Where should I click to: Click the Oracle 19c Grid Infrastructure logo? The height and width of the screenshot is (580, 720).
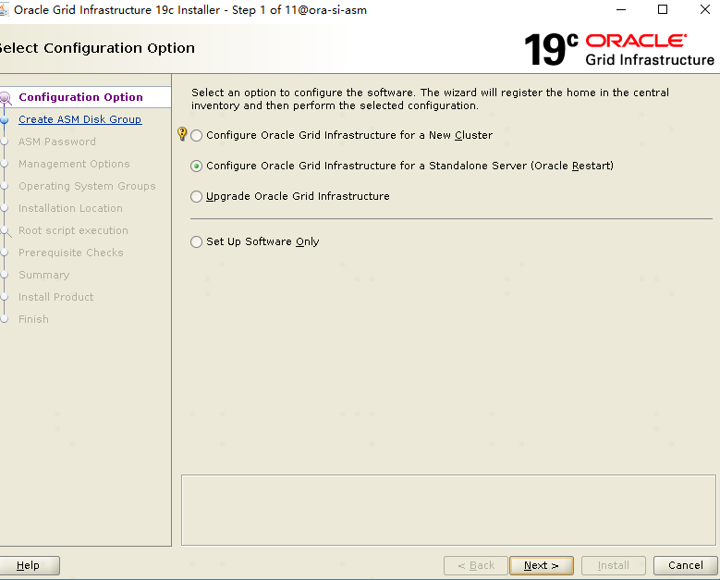point(618,49)
